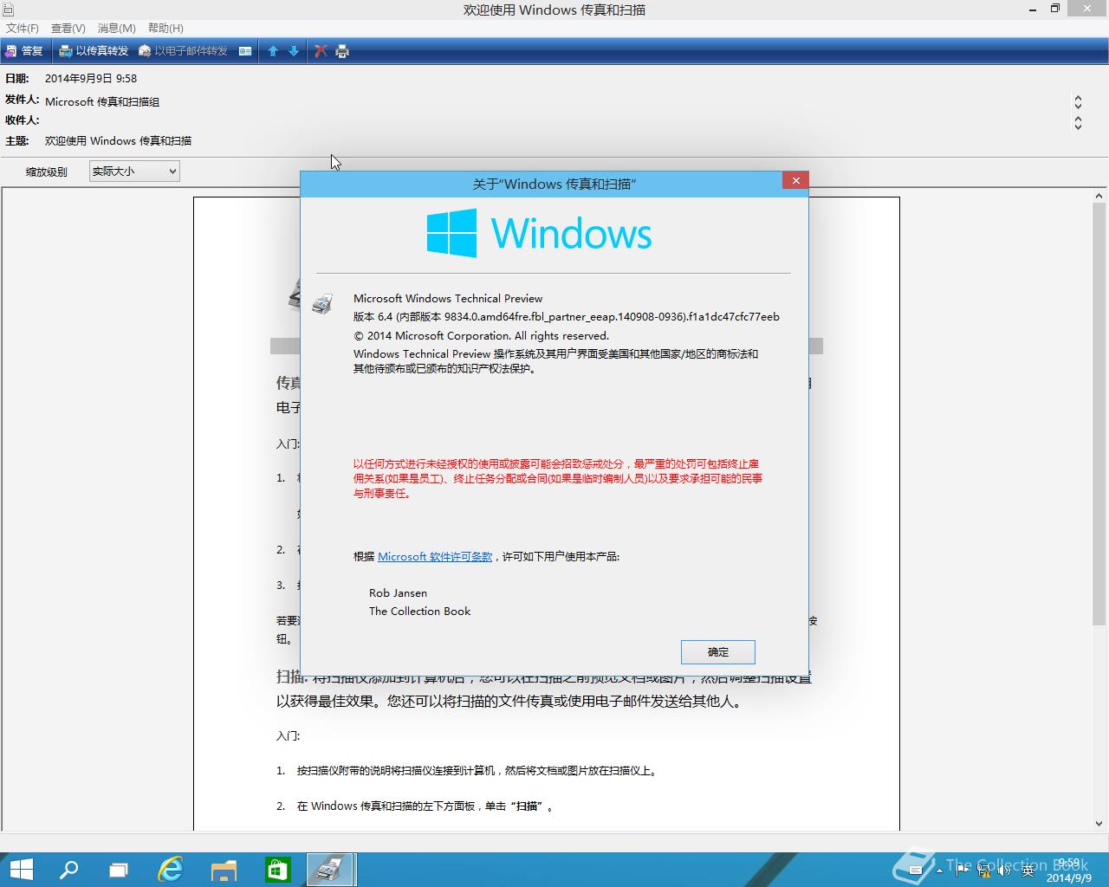Image resolution: width=1109 pixels, height=887 pixels.
Task: Click the fax scanner icon in About dialog
Action: [322, 303]
